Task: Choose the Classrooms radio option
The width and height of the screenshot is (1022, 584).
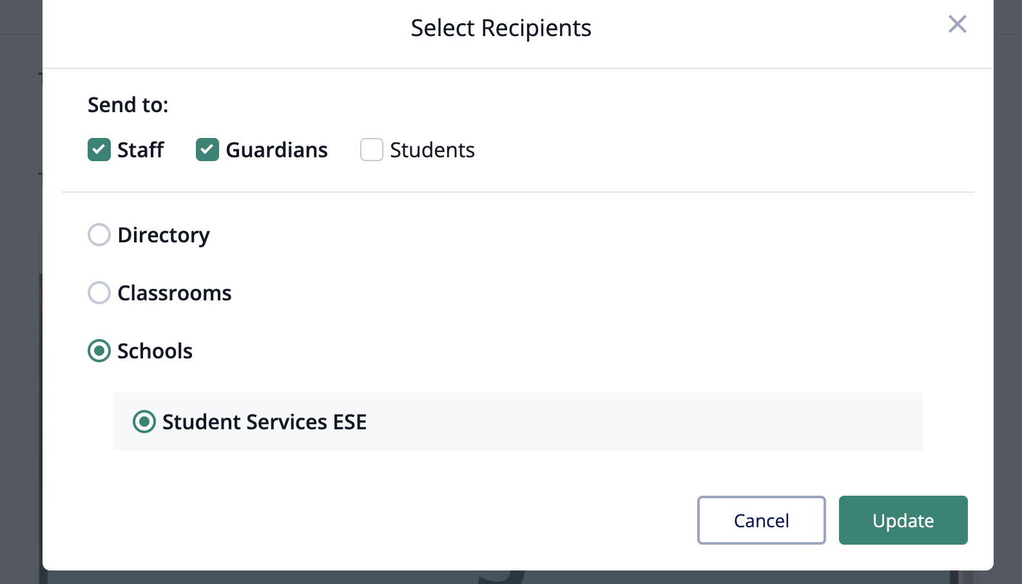Action: [99, 293]
